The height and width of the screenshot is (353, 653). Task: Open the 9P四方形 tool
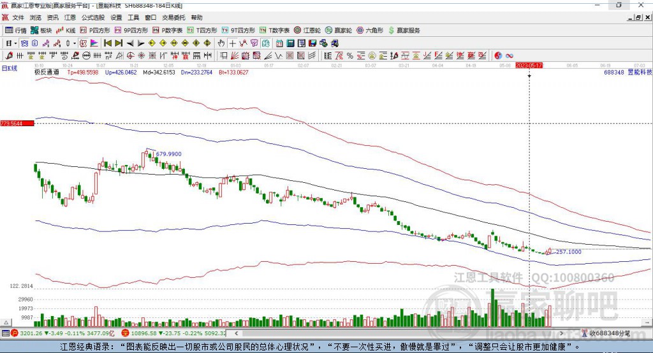(x=131, y=31)
